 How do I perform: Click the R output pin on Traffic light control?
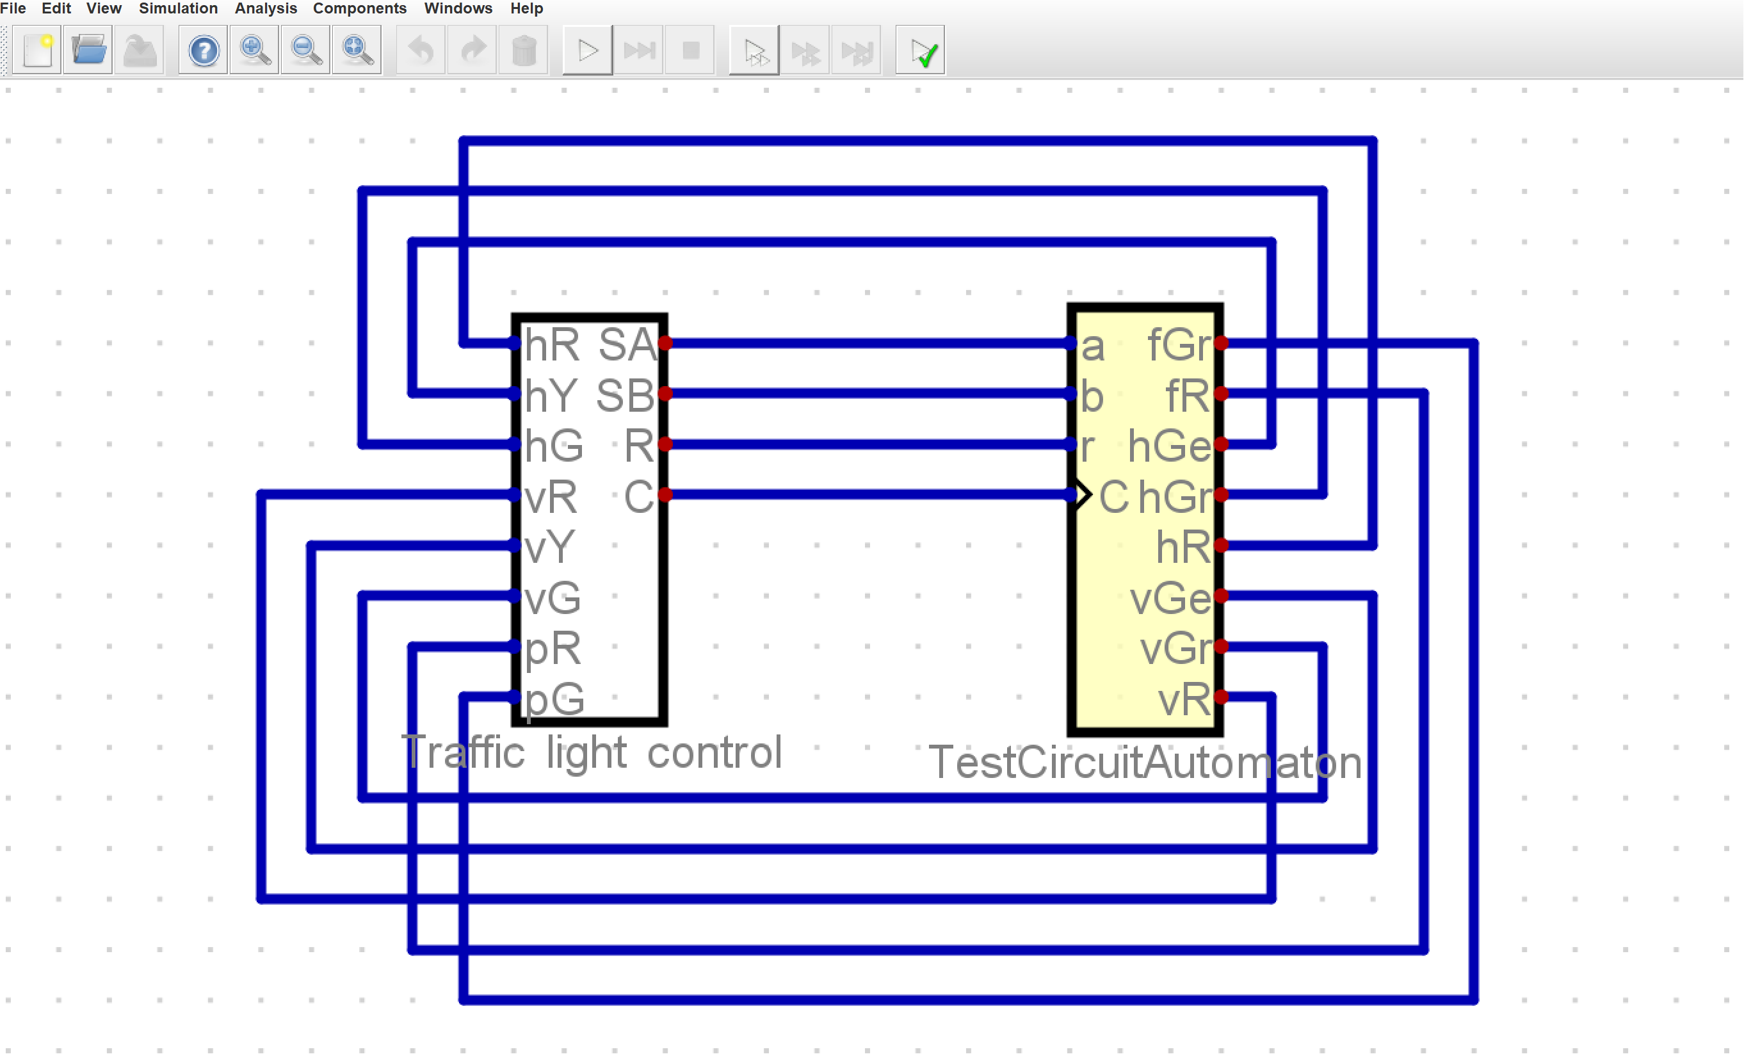pos(665,444)
